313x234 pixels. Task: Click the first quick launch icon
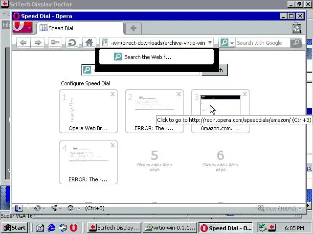pyautogui.click(x=40, y=228)
